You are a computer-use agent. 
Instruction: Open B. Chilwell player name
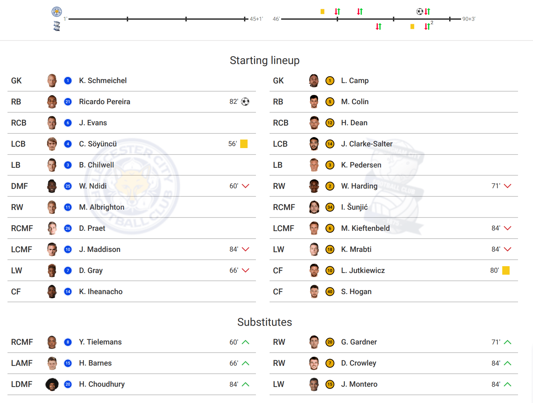pos(96,165)
